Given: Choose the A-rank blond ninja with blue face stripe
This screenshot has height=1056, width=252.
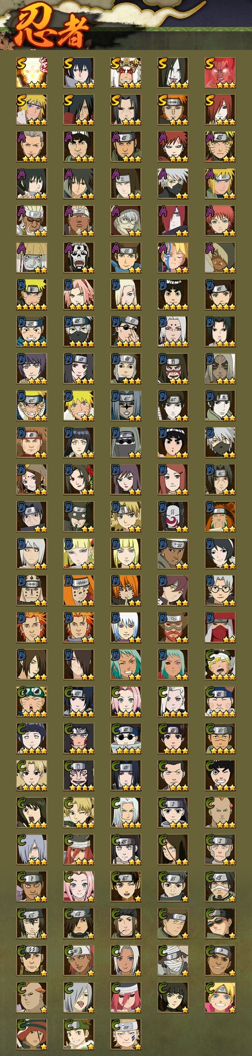Looking at the screenshot, I should [173, 258].
